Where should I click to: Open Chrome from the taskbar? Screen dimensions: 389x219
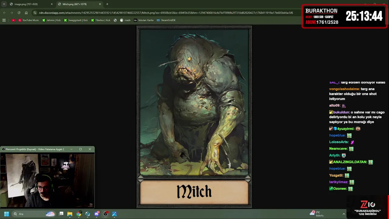point(79,214)
